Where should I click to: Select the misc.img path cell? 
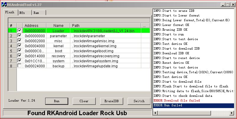pyautogui.click(x=105, y=41)
